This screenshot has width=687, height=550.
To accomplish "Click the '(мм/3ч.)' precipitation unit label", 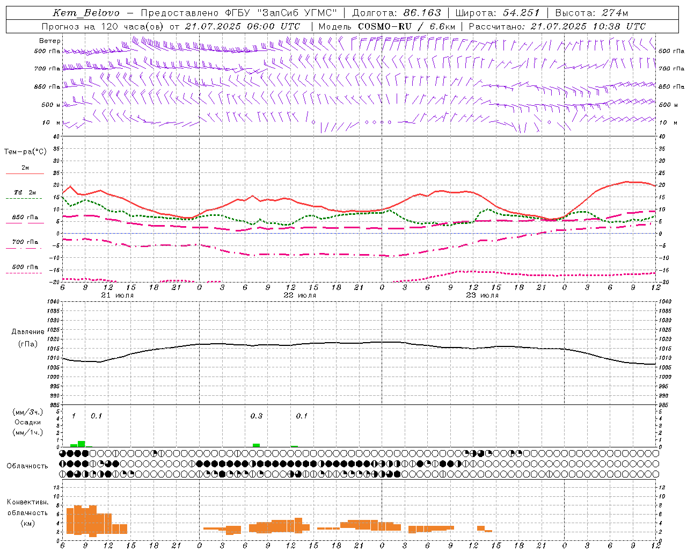I will (27, 412).
